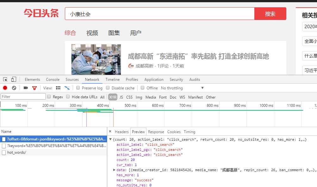Open the Audits panel tab
Screen dimensions: 317x187
pos(195,80)
